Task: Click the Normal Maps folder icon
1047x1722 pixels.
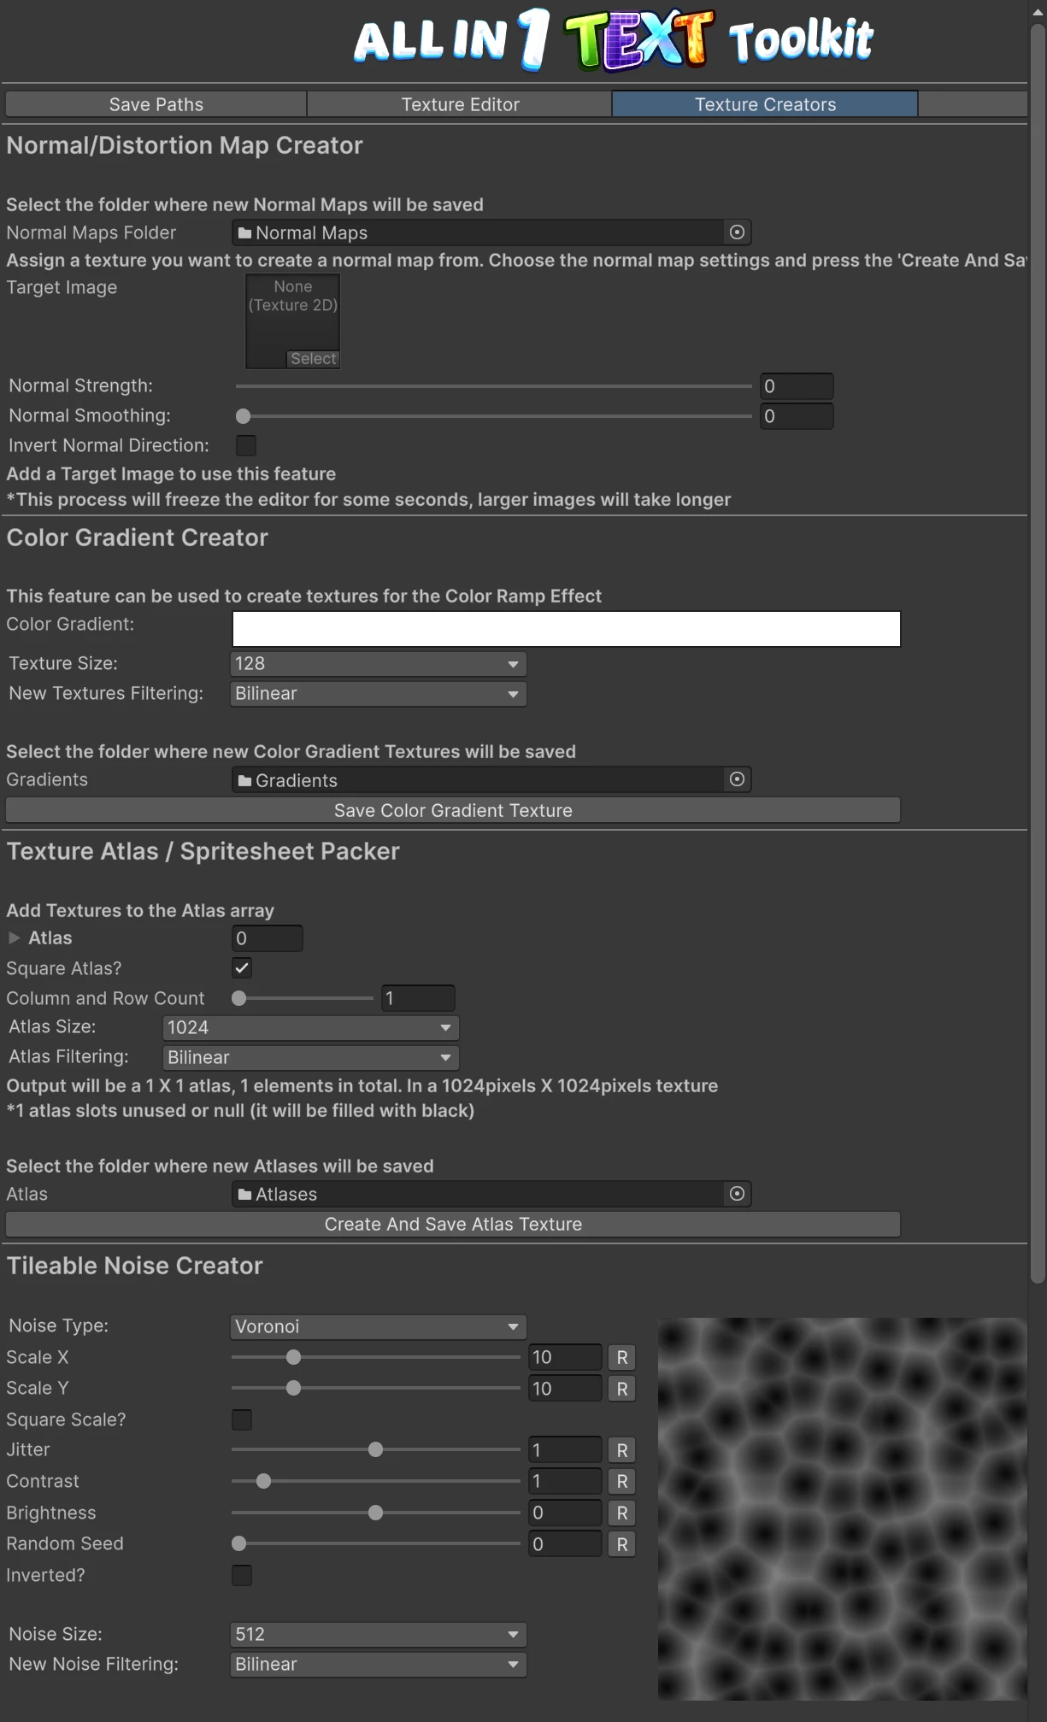Action: [244, 233]
